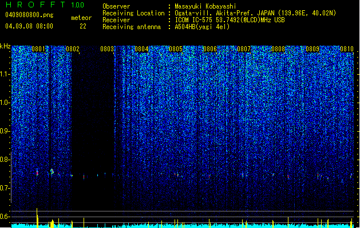Click the 'Observer' field label

coord(116,6)
